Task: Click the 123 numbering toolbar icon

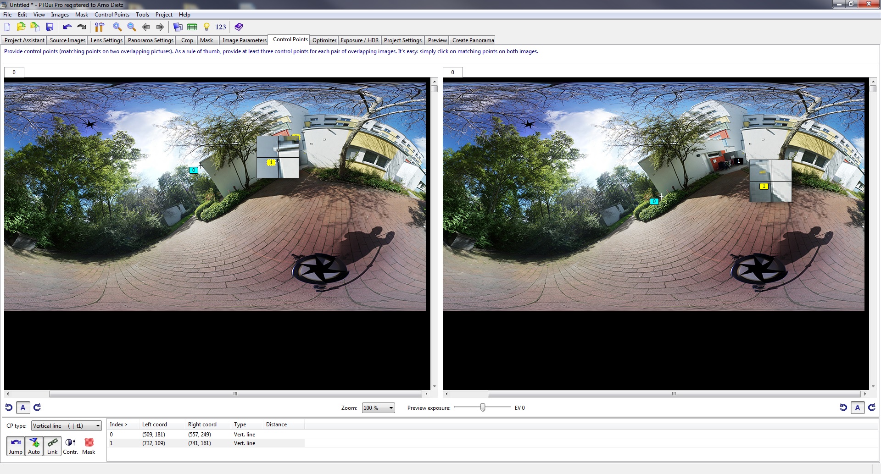Action: (x=221, y=27)
